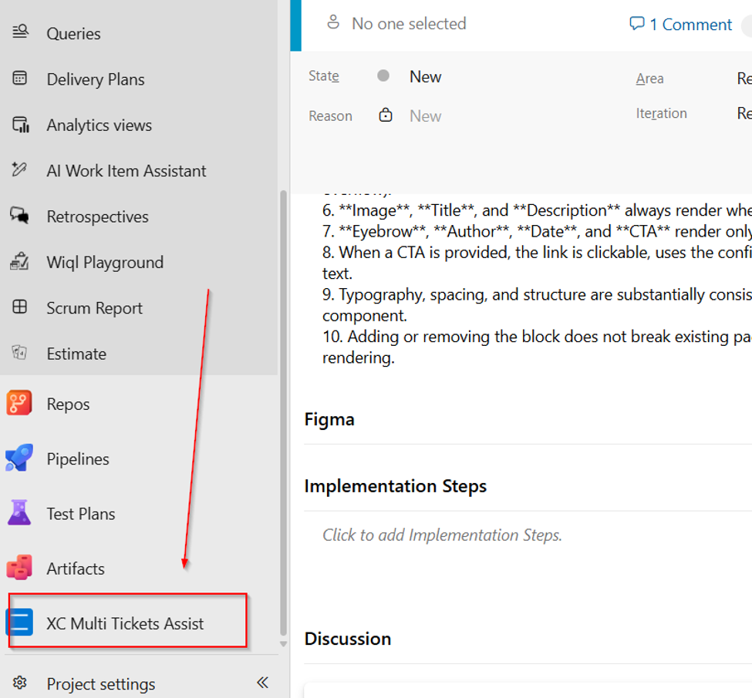
Task: Click criteria line 10 about adding or removing block
Action: coord(537,347)
